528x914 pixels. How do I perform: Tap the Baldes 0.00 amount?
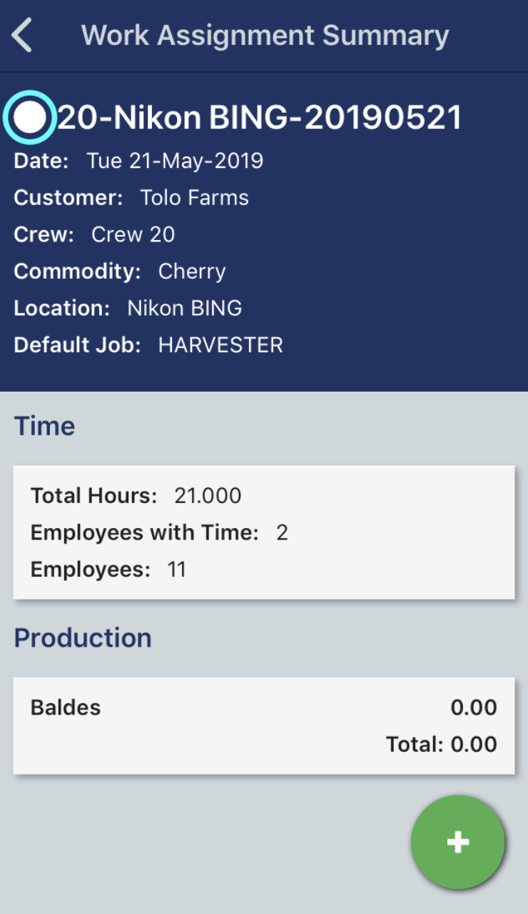474,707
